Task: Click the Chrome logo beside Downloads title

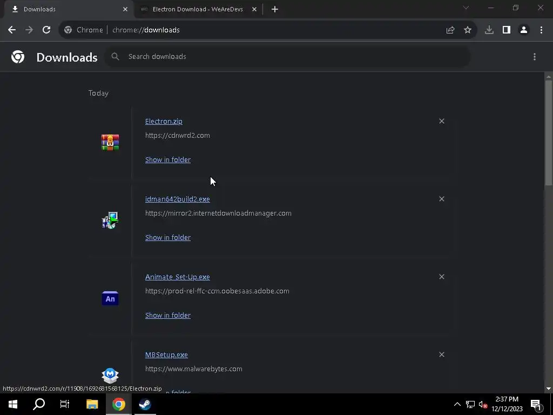Action: click(x=18, y=57)
